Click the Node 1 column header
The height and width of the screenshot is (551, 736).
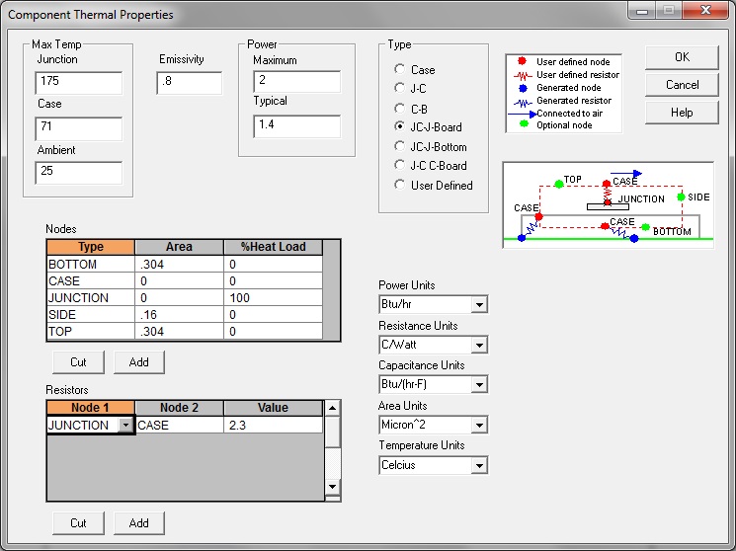tap(91, 408)
